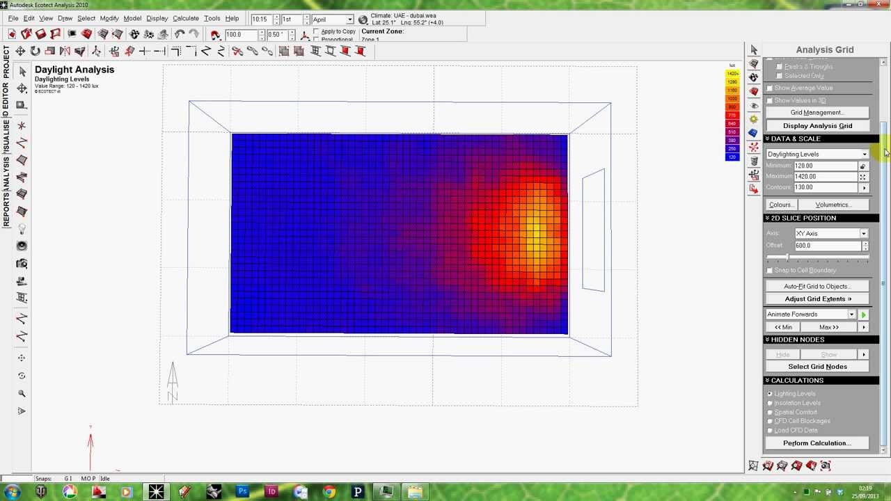Click the camera icon in left toolbar
Image resolution: width=891 pixels, height=501 pixels.
coord(22,263)
